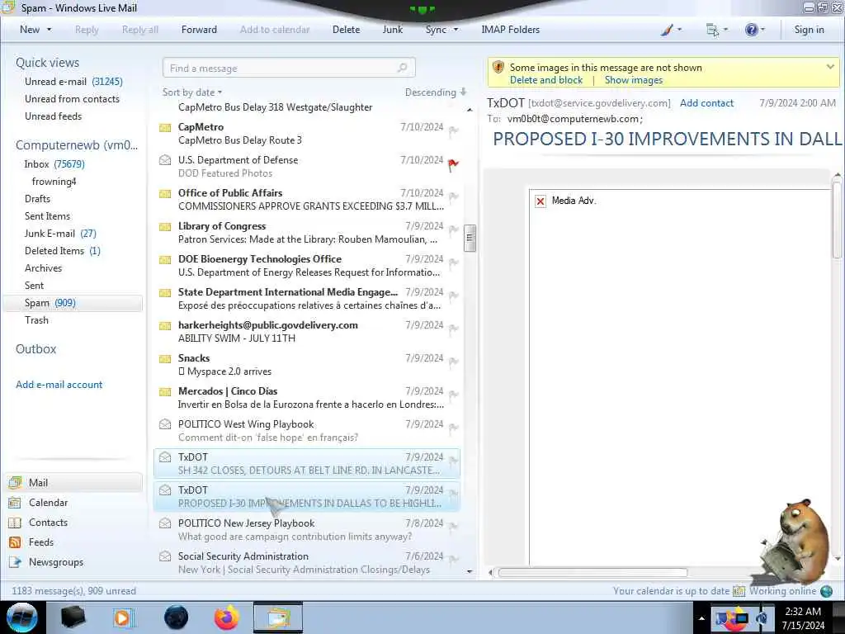Click the Show images link
The width and height of the screenshot is (845, 634).
[634, 80]
